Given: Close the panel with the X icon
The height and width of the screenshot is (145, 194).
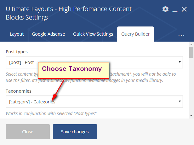Looking at the screenshot, I should (185, 9).
